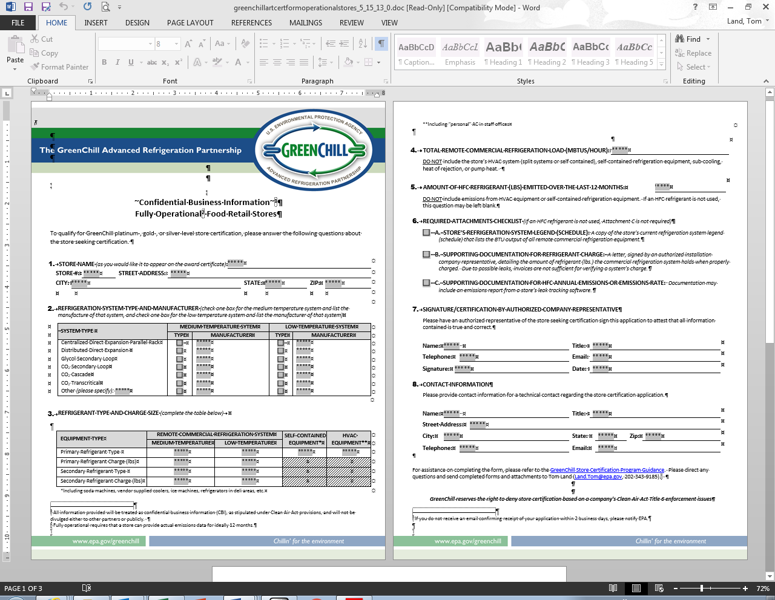Image resolution: width=775 pixels, height=600 pixels.
Task: Click the Word Help question mark icon
Action: (x=695, y=7)
